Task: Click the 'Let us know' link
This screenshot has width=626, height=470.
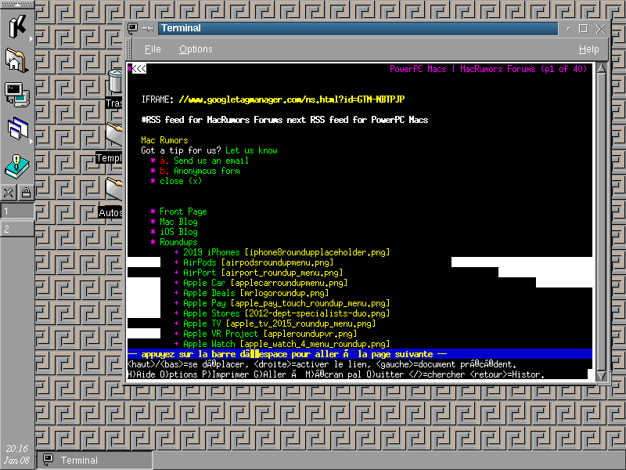Action: tap(251, 150)
